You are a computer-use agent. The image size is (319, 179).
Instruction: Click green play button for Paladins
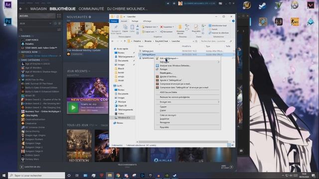73,107
